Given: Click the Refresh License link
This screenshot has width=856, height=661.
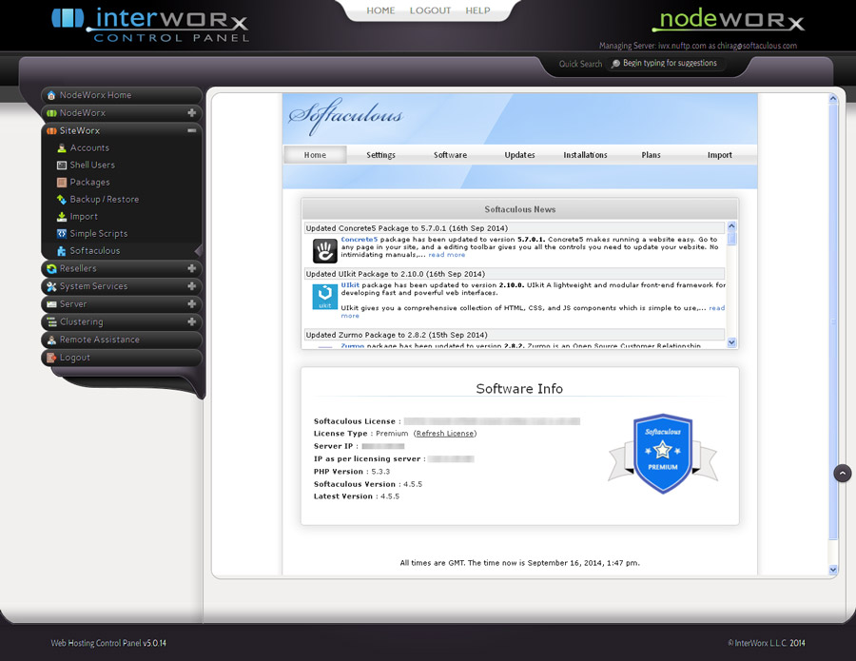Looking at the screenshot, I should point(445,434).
